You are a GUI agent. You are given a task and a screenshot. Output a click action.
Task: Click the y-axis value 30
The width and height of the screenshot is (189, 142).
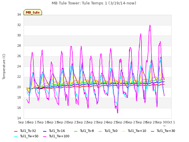[19, 35]
